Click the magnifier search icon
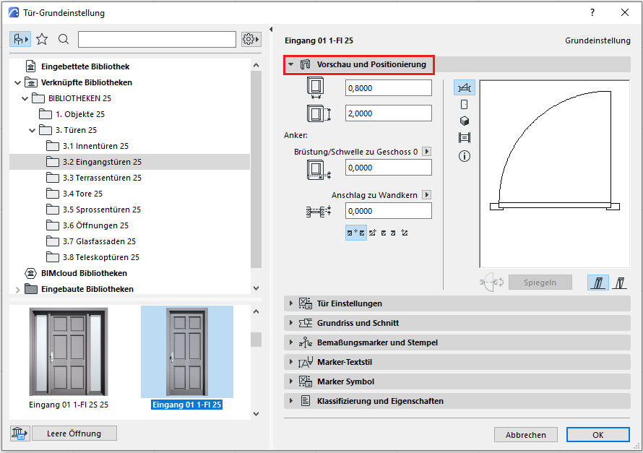Viewport: 643px width, 453px height. point(64,39)
